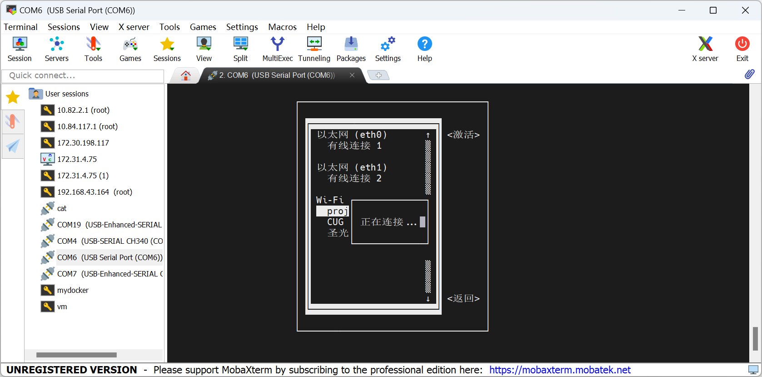Launch the Games toolbar icon
Screen dimensions: 762x377
(130, 49)
